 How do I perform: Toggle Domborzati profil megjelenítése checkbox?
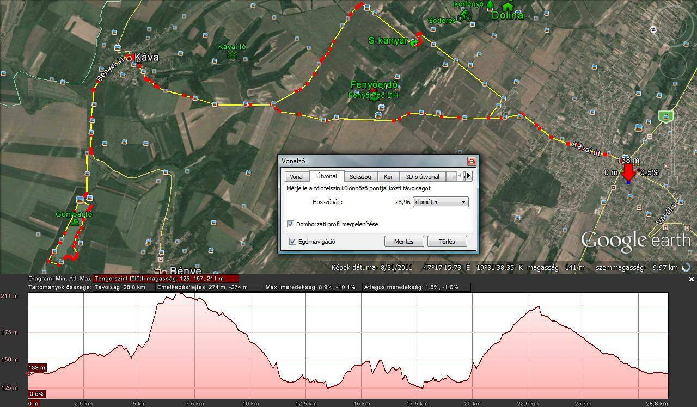coord(291,224)
